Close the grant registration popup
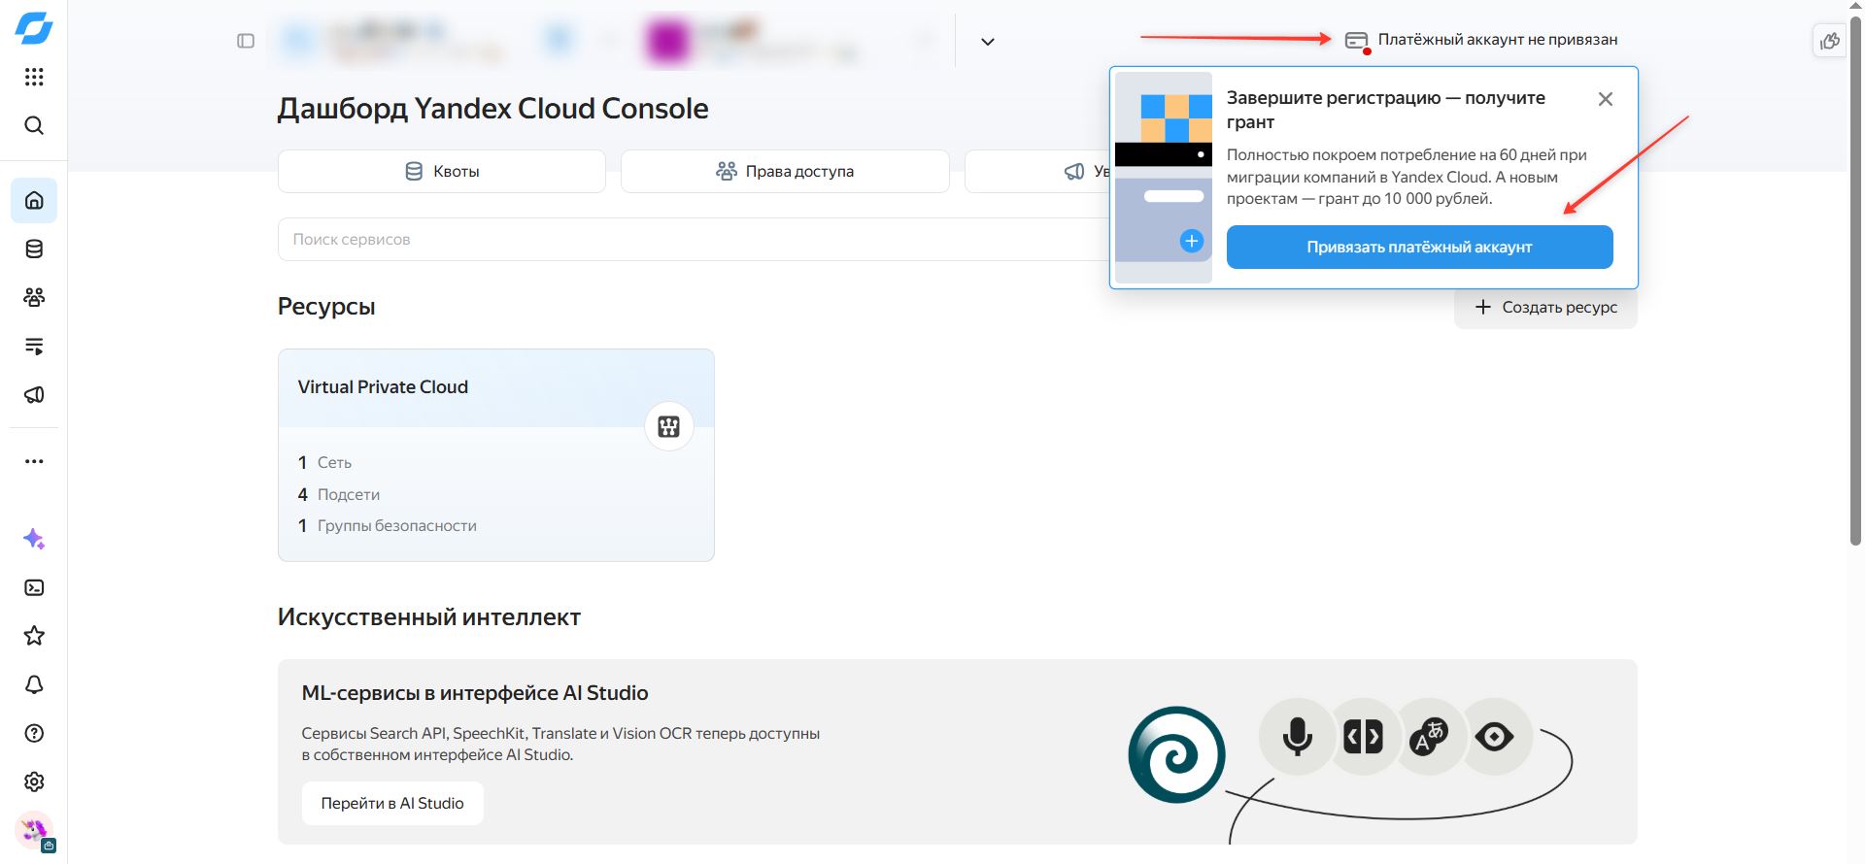The image size is (1865, 864). 1606,99
